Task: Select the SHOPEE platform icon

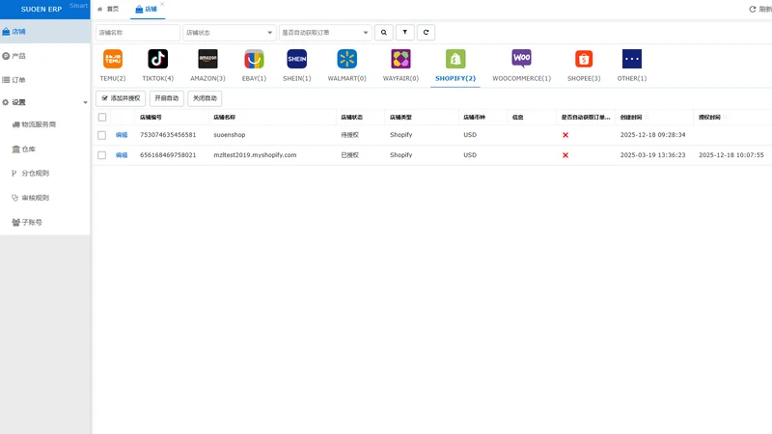Action: (584, 59)
